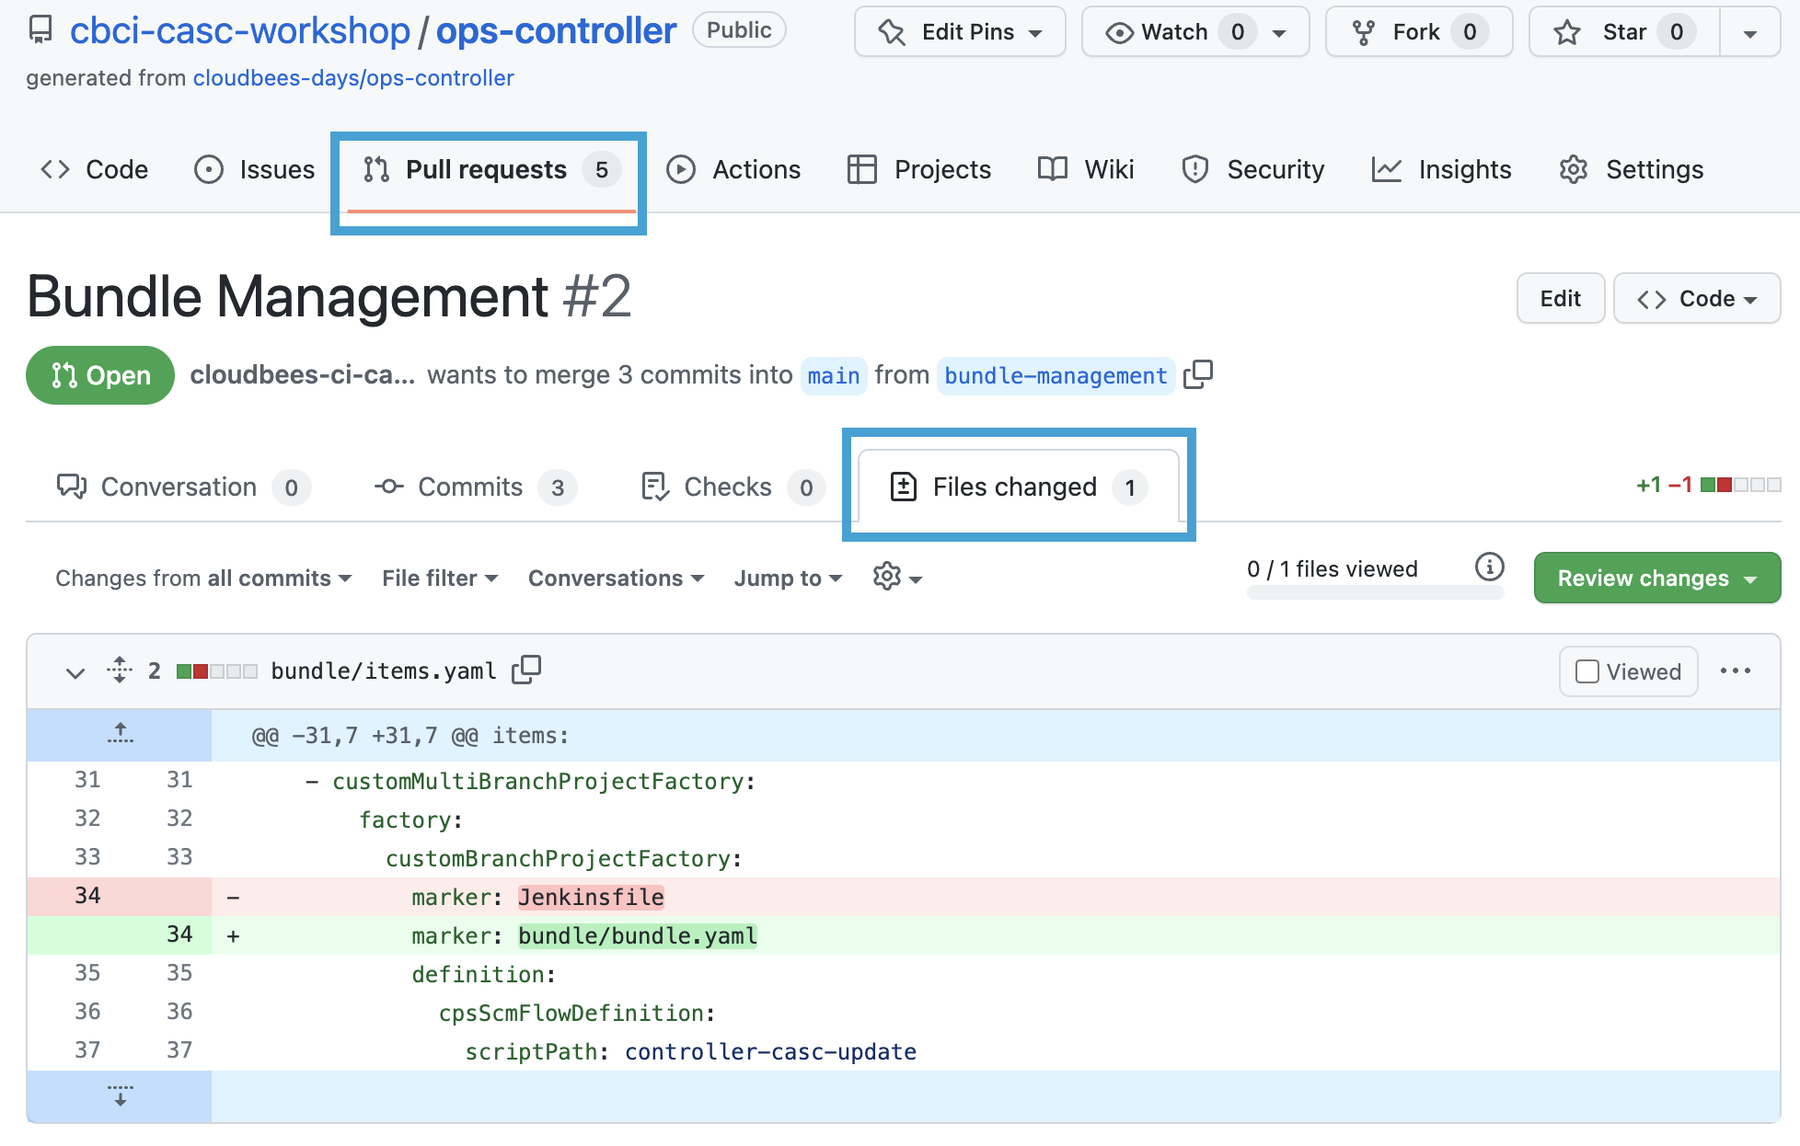Open the cbci-casc-workshop organization link

point(240,30)
